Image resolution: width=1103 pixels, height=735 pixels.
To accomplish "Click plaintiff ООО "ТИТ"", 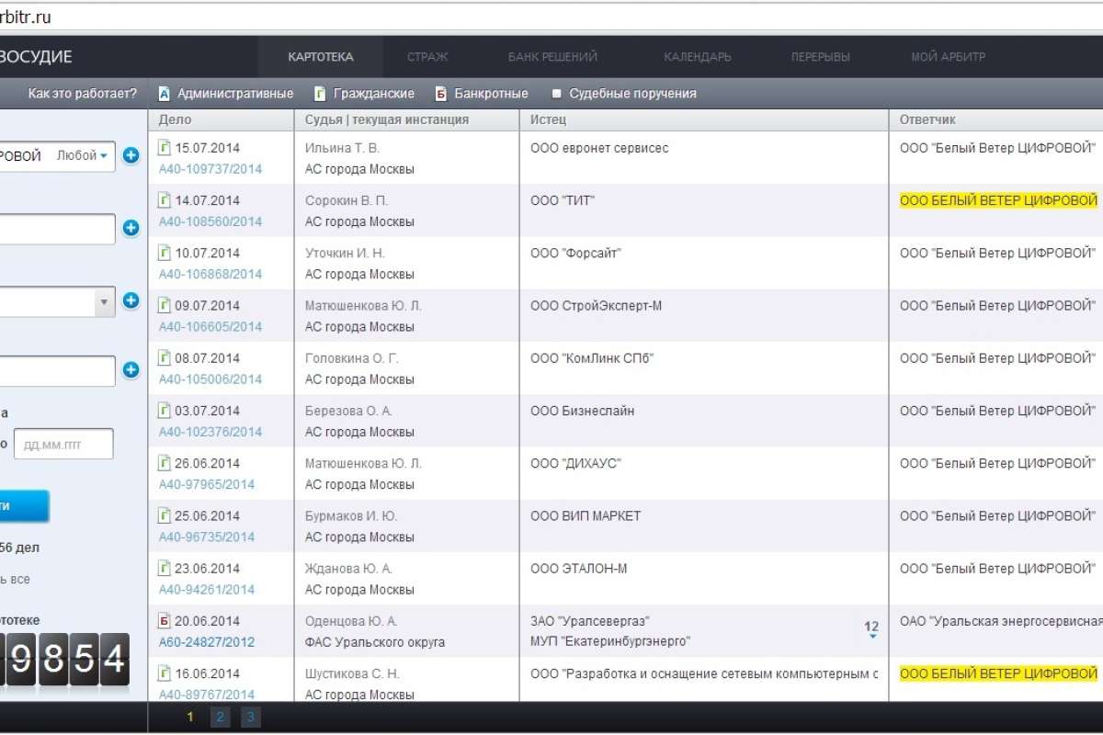I will (x=563, y=200).
